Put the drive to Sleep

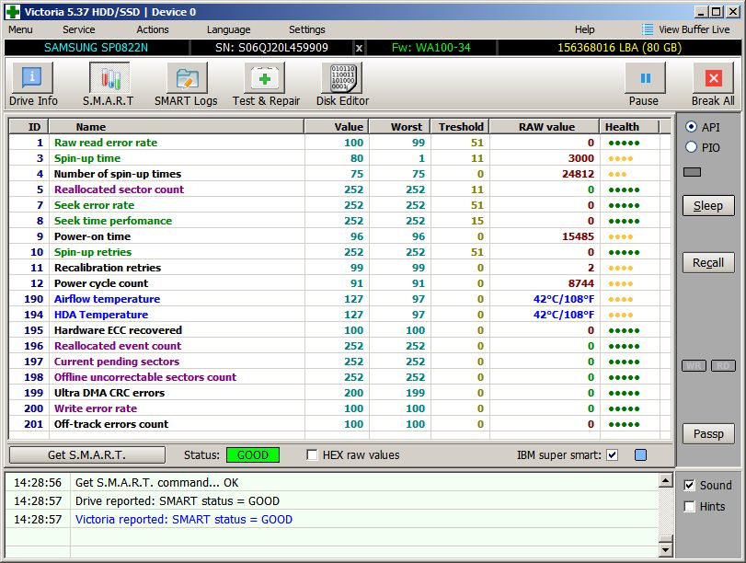(708, 205)
